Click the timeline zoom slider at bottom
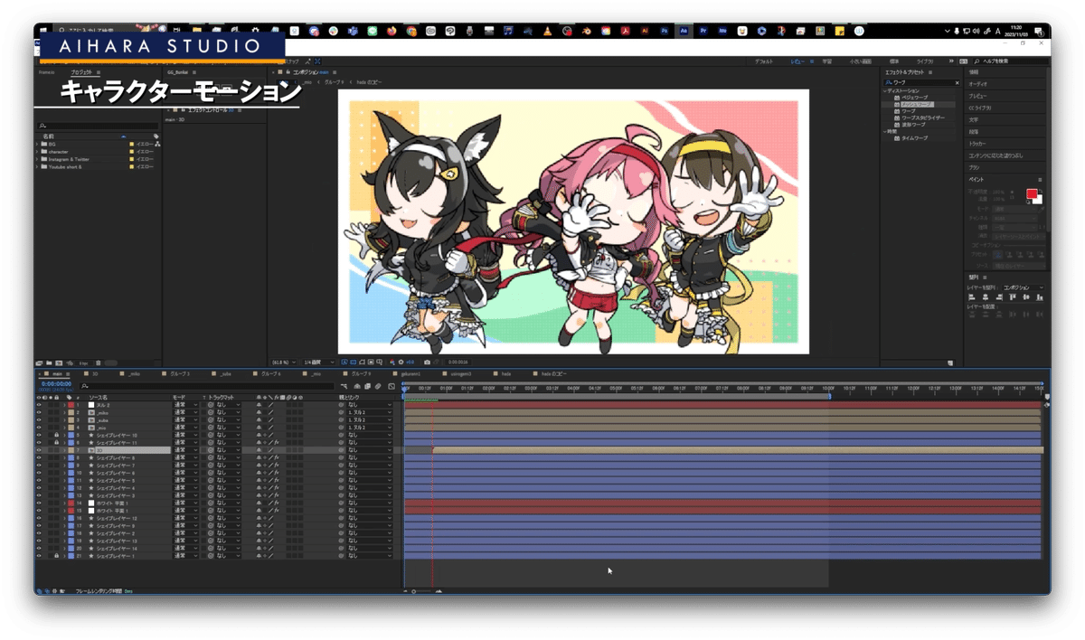Viewport: 1085px width, 640px height. click(421, 591)
